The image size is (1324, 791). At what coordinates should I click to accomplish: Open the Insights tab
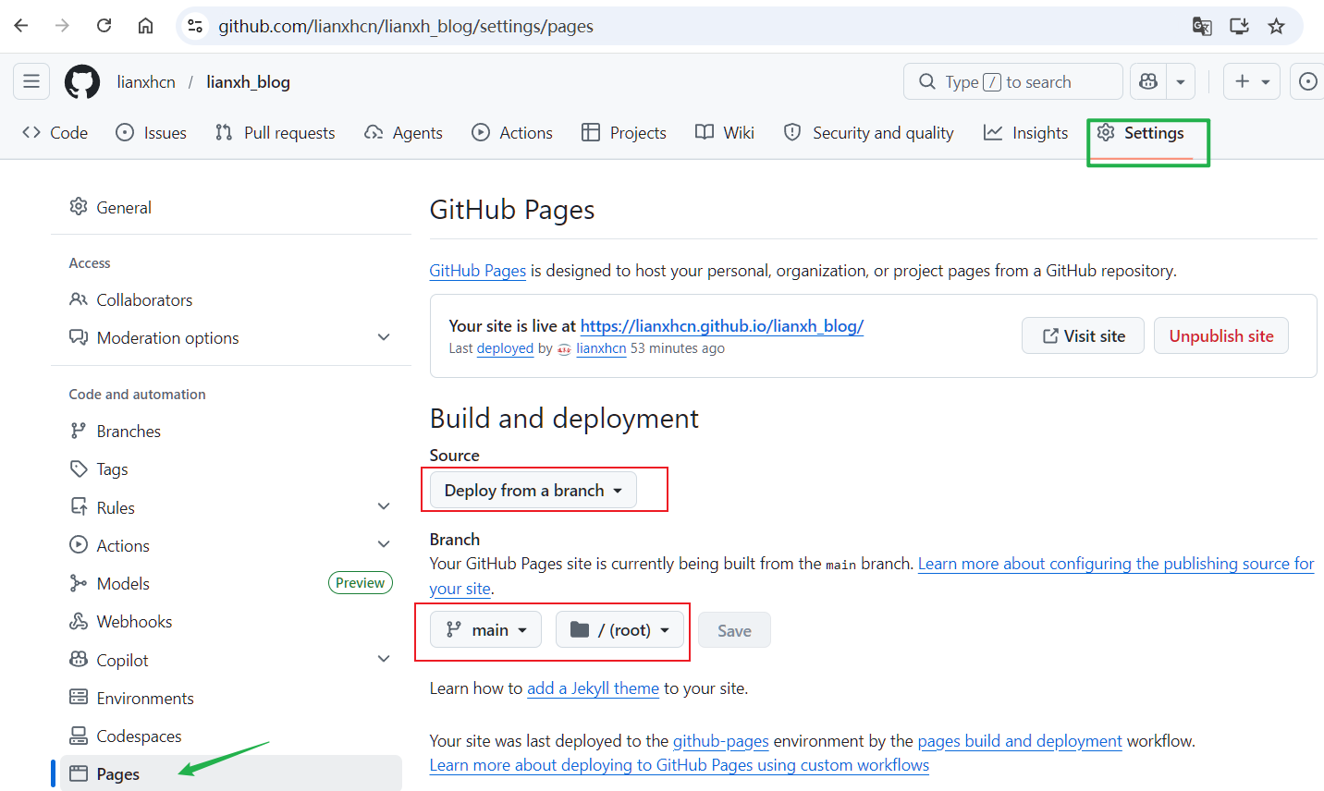coord(1025,132)
